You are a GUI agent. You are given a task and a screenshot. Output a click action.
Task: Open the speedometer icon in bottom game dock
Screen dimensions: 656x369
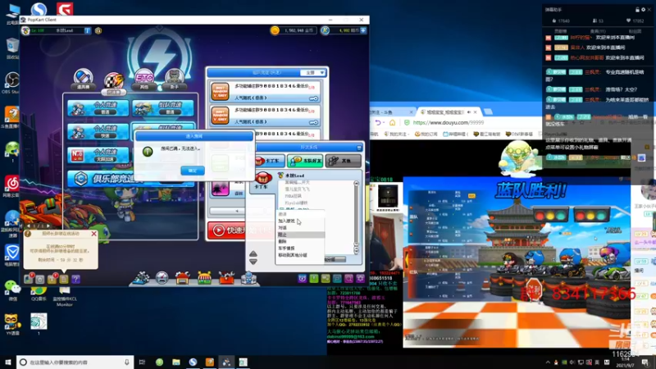162,278
